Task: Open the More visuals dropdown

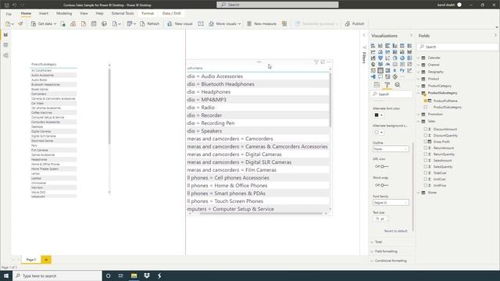Action: tap(225, 23)
